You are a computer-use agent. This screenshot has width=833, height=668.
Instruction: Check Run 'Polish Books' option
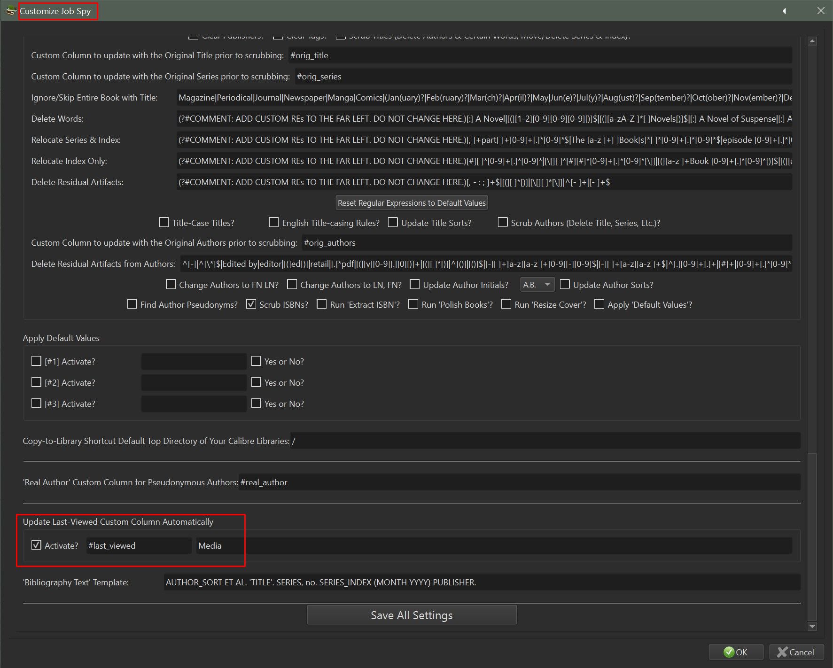413,304
